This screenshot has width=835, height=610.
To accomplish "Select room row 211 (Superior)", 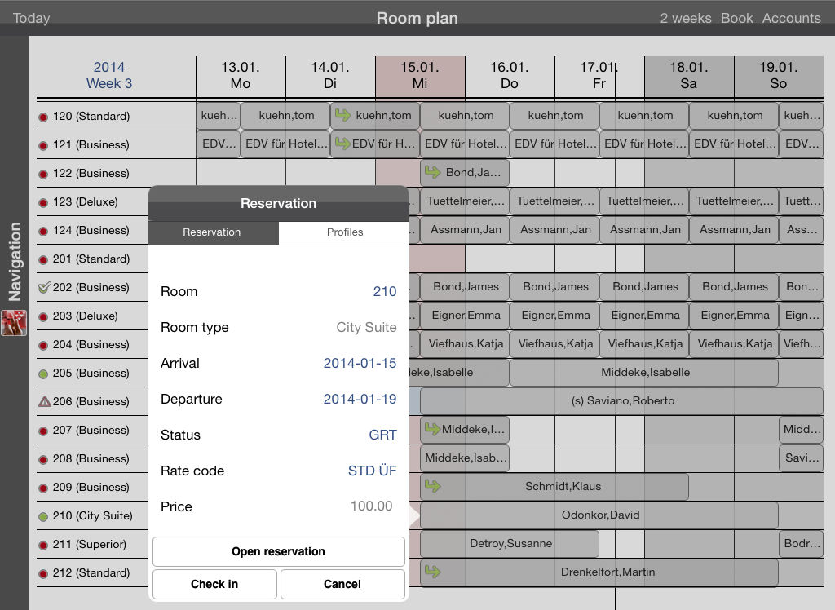I will (93, 544).
